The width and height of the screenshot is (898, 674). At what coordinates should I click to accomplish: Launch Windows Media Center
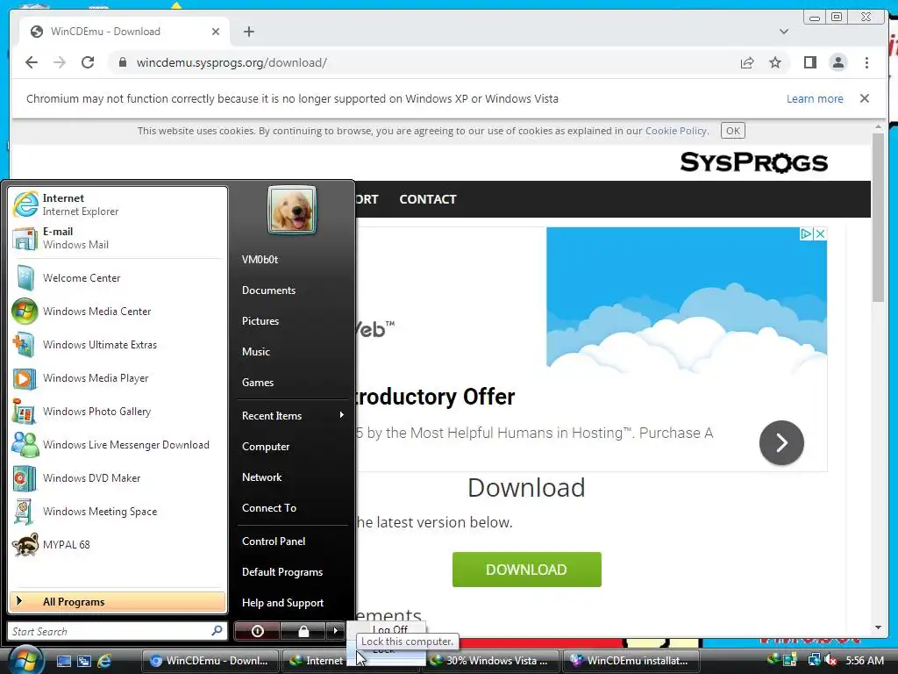pos(118,312)
